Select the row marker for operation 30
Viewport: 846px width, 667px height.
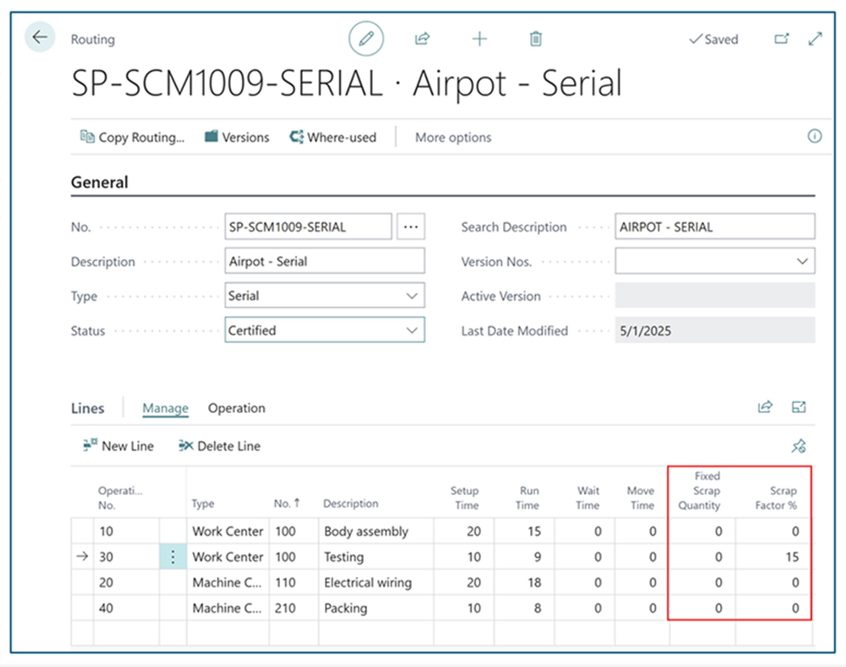[83, 556]
